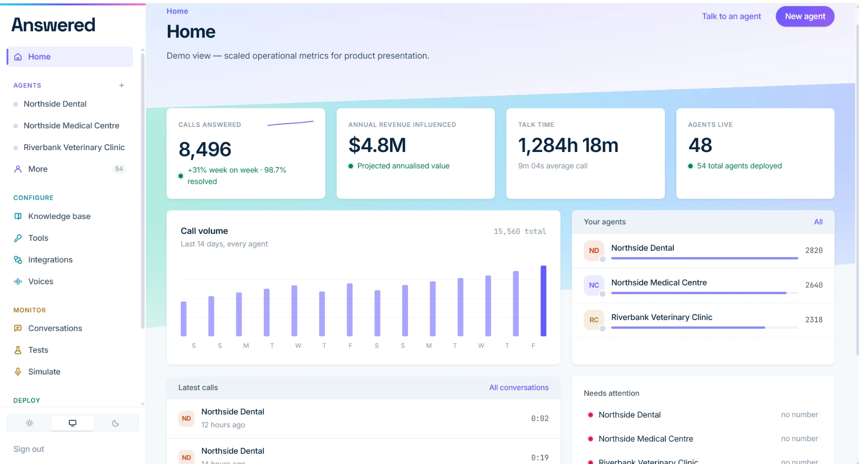Image resolution: width=859 pixels, height=464 pixels.
Task: Click the Conversations chat icon
Action: click(x=18, y=329)
